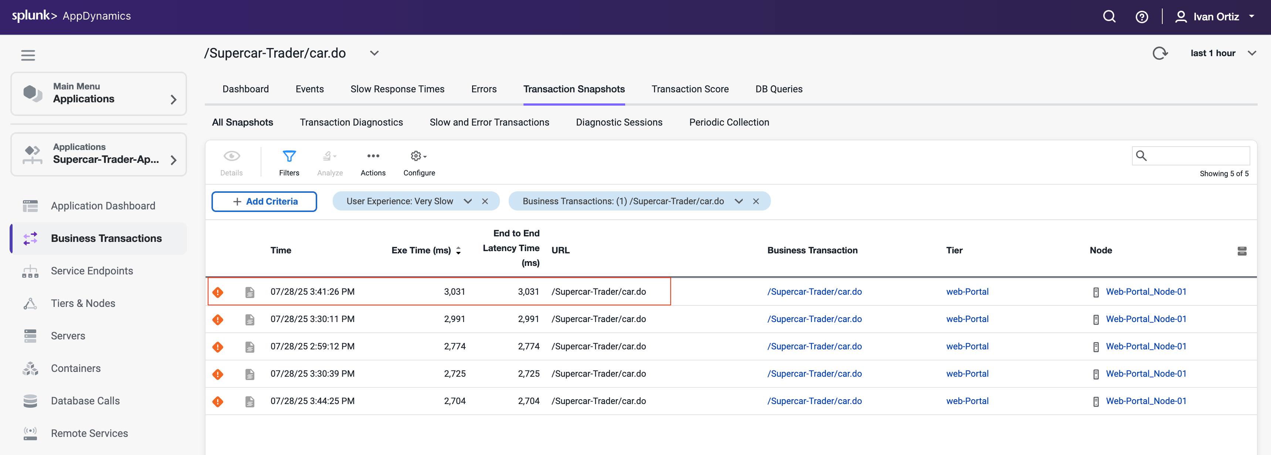Open the Web-Portal_Node-01 link in first row
This screenshot has width=1271, height=455.
(x=1146, y=292)
